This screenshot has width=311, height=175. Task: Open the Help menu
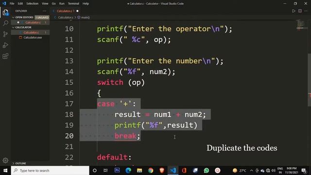pos(86,3)
